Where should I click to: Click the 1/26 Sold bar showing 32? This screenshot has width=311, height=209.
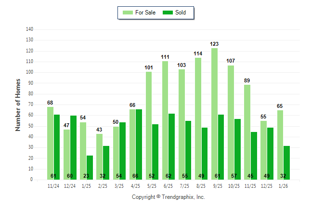point(286,162)
